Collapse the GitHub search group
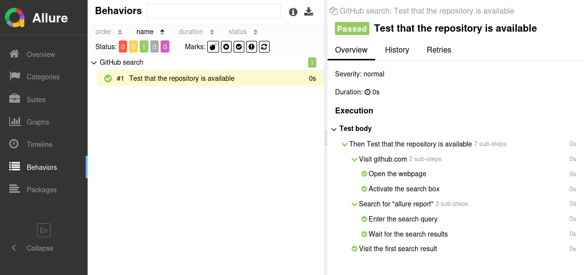 click(x=94, y=63)
